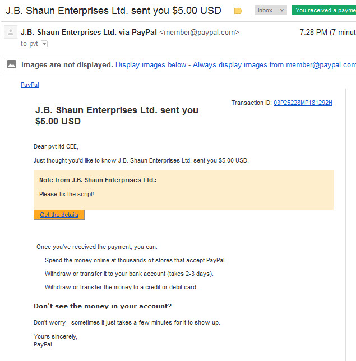The image size is (356, 361).
Task: Expand the recipient details dropdown arrow
Action: 44,44
